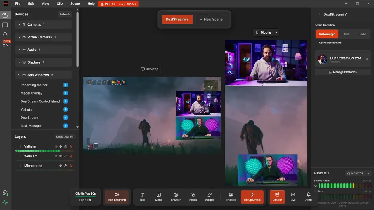Click the Director button
The height and width of the screenshot is (210, 374).
click(277, 197)
